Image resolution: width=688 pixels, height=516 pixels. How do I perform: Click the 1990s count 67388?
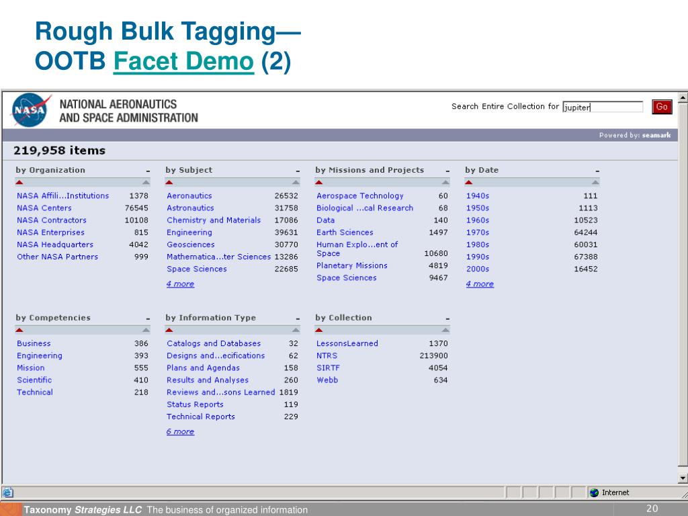586,257
